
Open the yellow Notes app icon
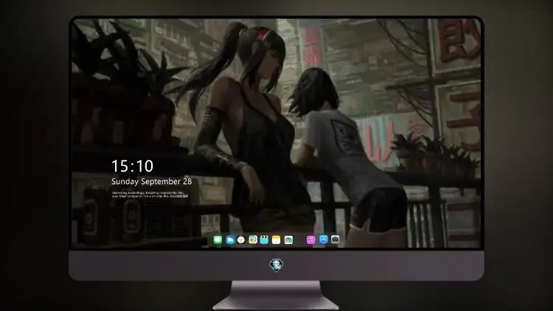coord(276,240)
